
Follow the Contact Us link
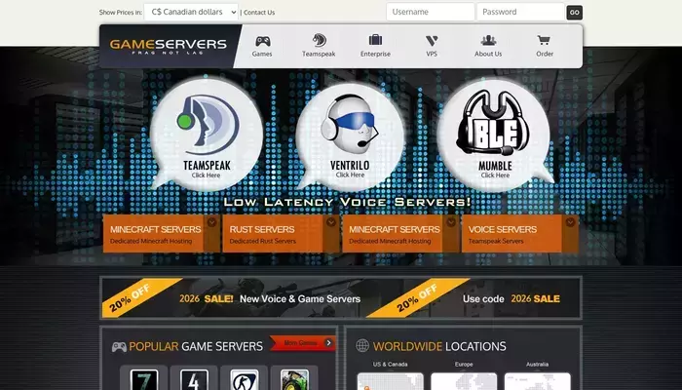pos(259,12)
